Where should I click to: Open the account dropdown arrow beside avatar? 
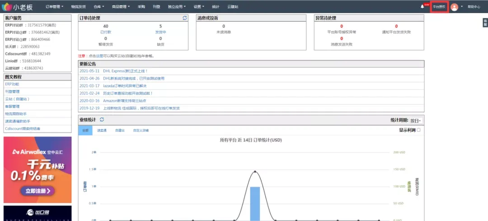click(462, 6)
